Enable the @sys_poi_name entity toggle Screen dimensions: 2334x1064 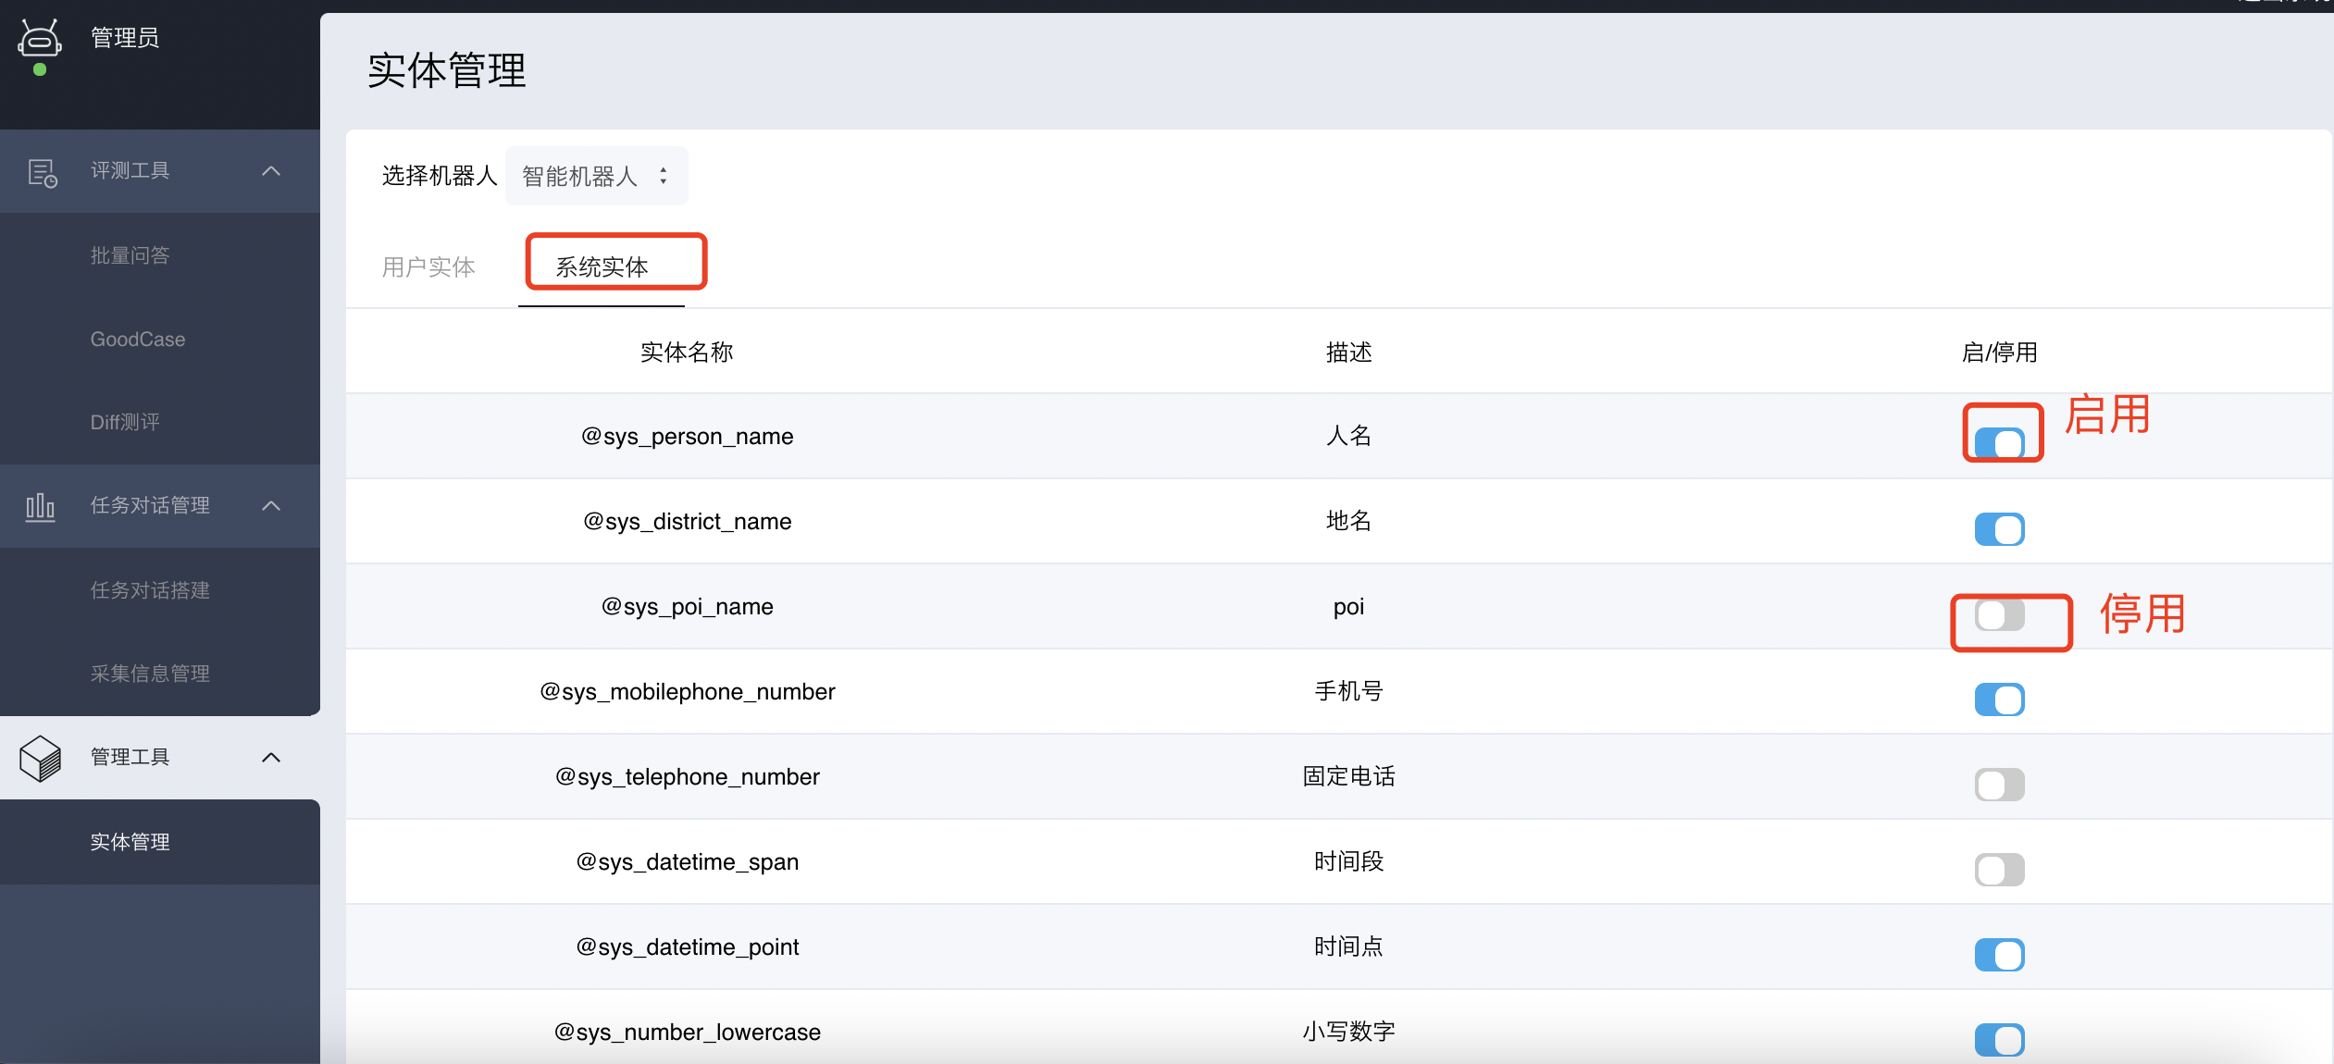(x=1999, y=614)
